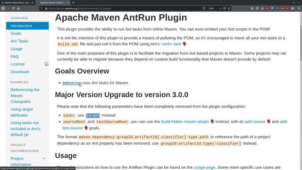
Task: Click Goals Overview heading
Action: tap(82, 71)
